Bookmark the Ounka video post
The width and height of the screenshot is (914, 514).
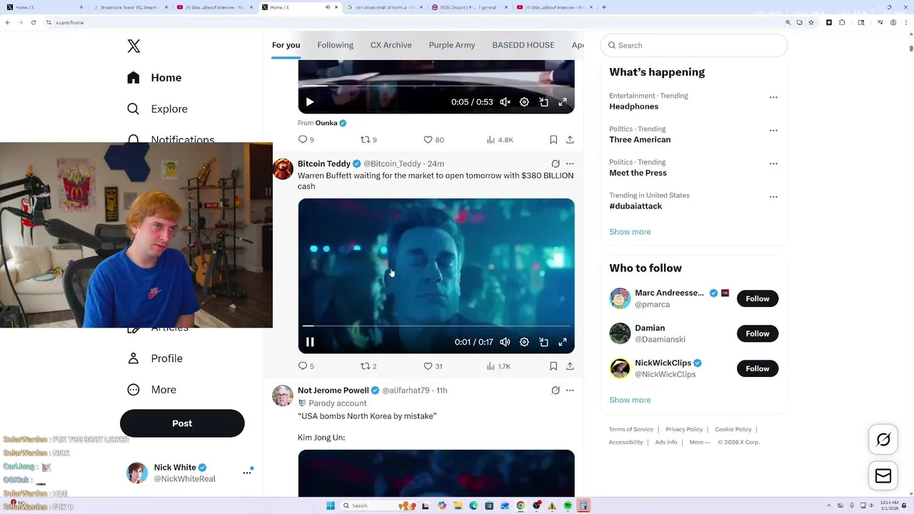pyautogui.click(x=553, y=140)
